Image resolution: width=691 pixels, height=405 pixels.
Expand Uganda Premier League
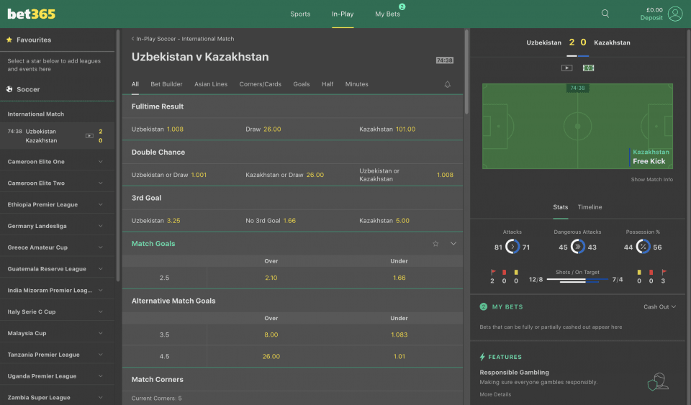click(x=58, y=376)
